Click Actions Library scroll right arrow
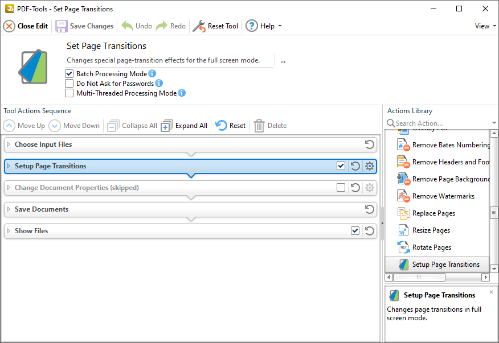This screenshot has height=343, width=499. (486, 277)
